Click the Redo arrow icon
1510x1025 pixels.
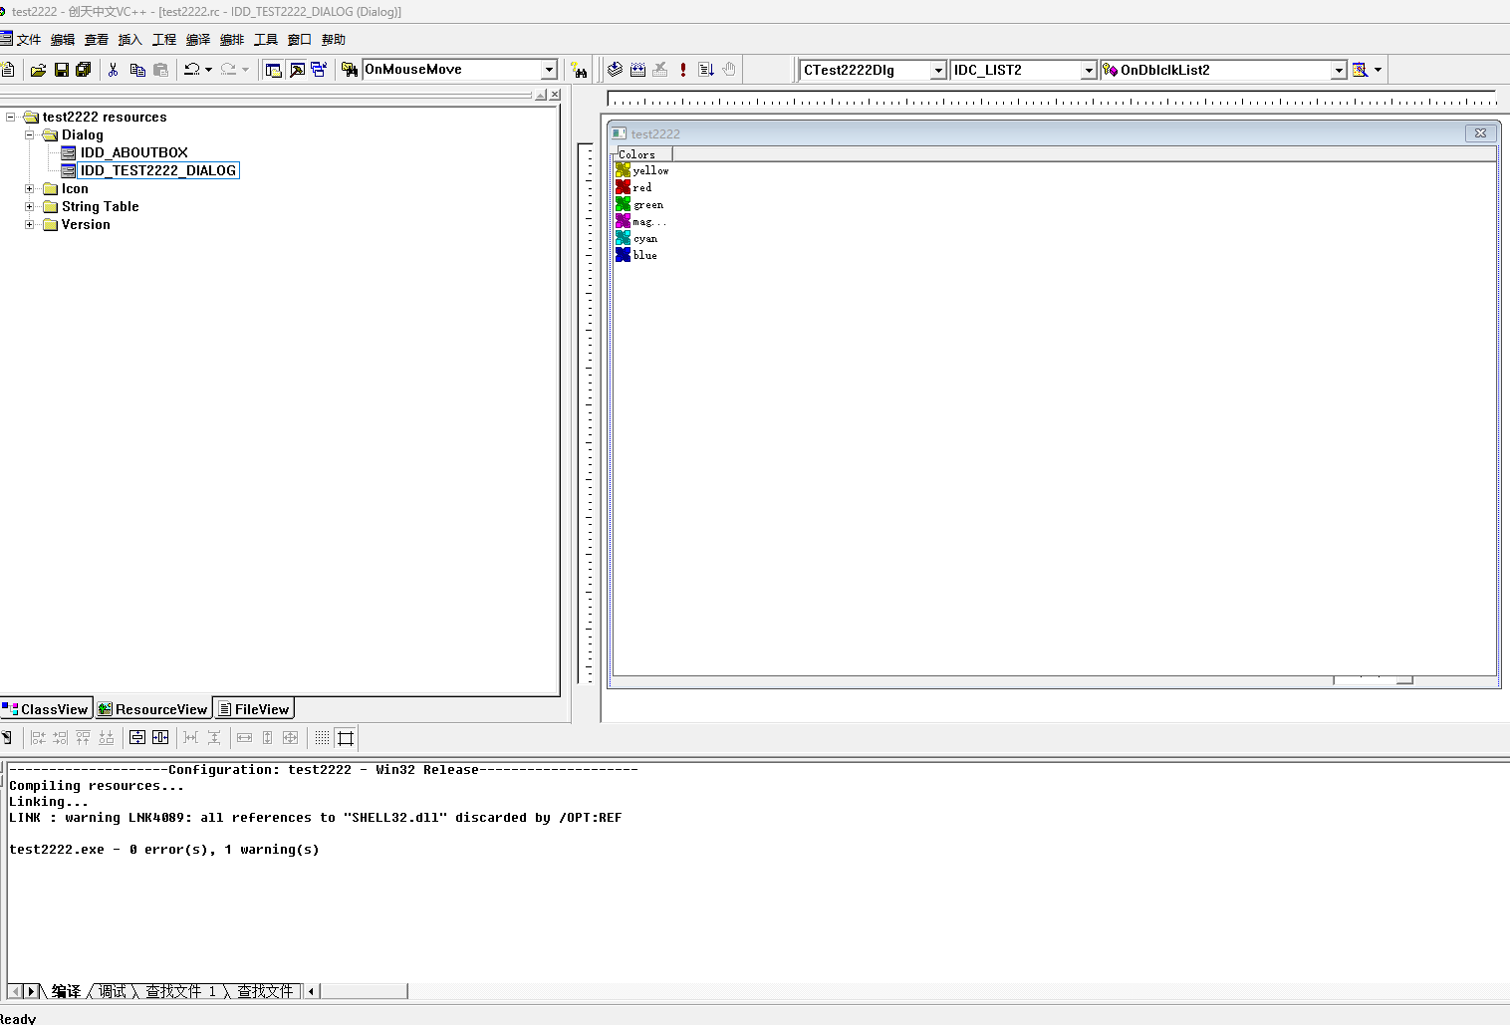tap(229, 70)
